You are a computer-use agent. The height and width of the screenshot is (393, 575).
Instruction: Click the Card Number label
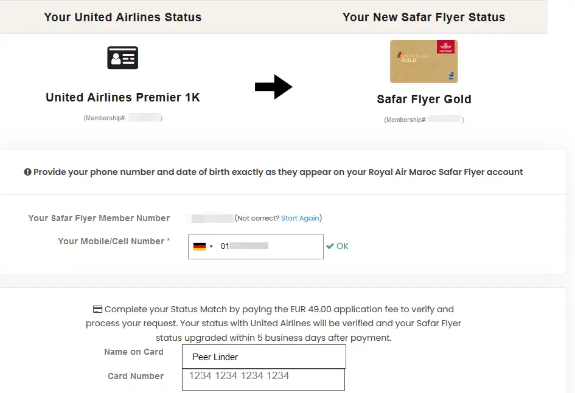(x=136, y=376)
